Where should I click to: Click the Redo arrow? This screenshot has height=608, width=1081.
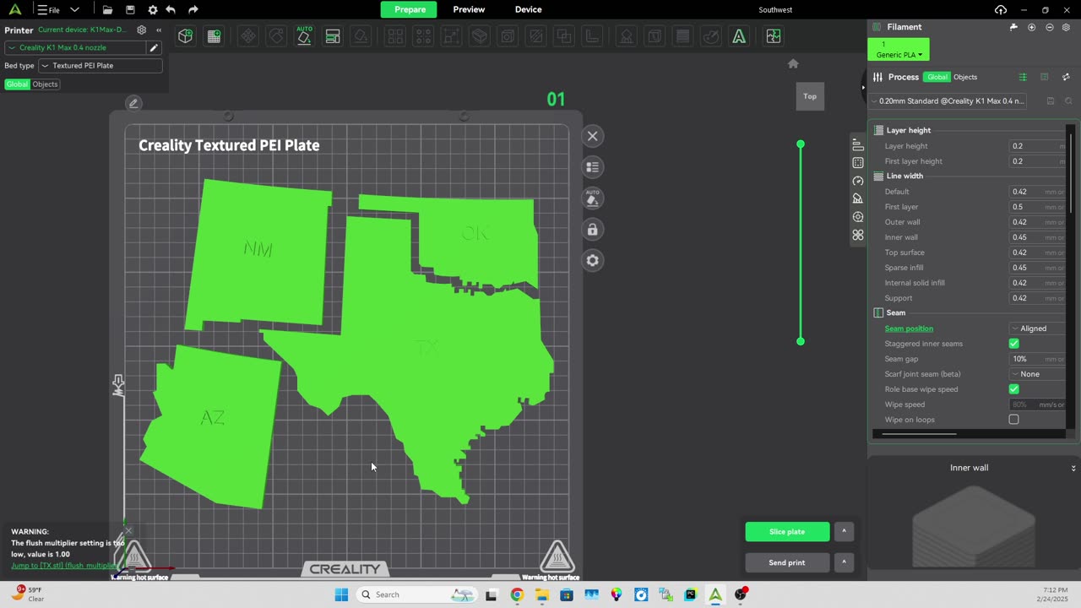(x=193, y=10)
